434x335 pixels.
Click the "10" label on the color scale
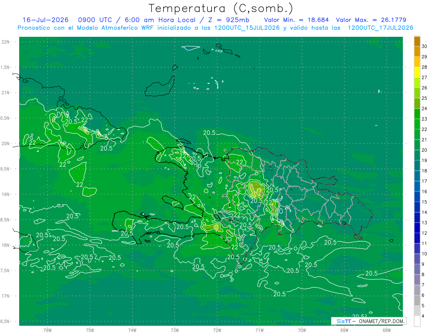(425, 254)
